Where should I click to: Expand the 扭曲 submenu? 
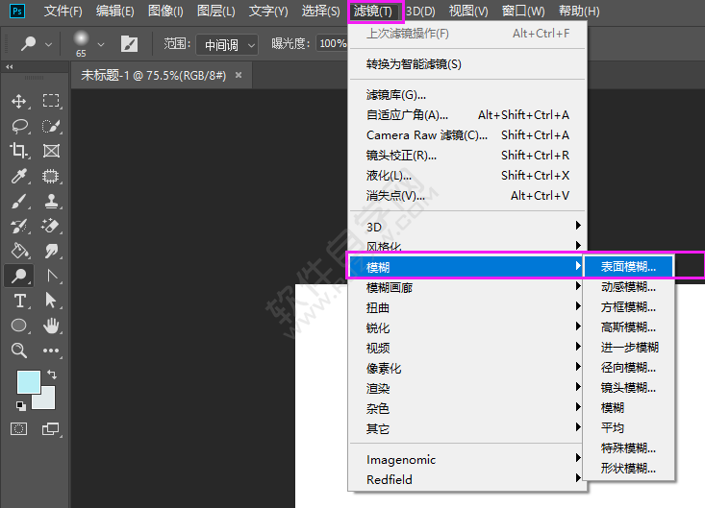click(466, 308)
